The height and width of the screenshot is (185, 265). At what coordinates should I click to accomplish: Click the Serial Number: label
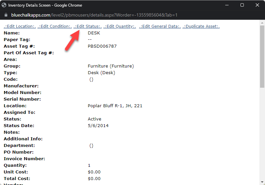coord(22,99)
